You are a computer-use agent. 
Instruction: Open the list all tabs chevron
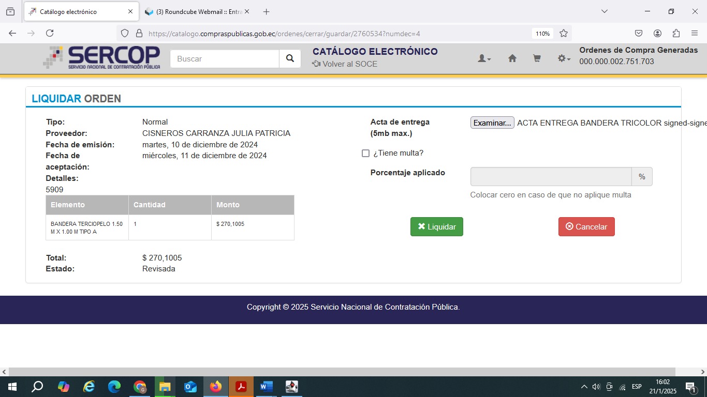coord(604,11)
